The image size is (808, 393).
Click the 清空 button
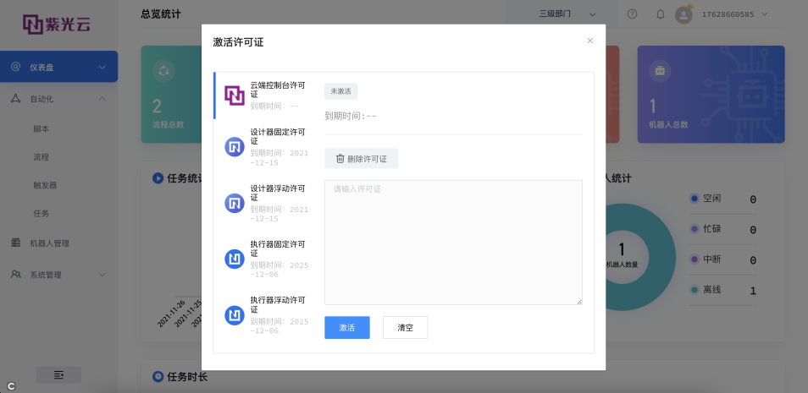[405, 327]
